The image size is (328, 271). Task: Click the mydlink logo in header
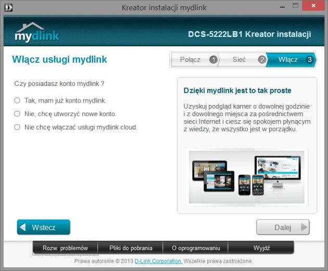[x=37, y=32]
